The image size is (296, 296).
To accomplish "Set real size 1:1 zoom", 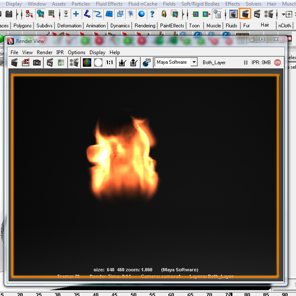I will pyautogui.click(x=110, y=63).
